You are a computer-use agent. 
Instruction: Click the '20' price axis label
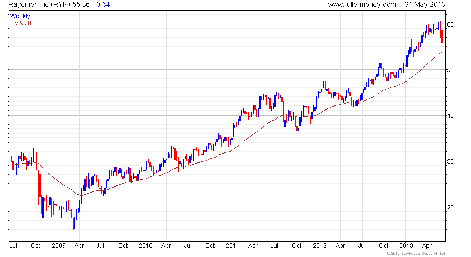point(450,207)
